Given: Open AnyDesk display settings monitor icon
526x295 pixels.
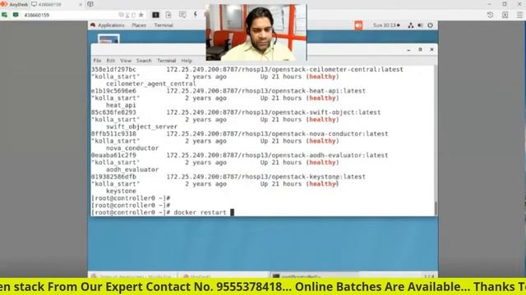Looking at the screenshot, I should click(155, 15).
